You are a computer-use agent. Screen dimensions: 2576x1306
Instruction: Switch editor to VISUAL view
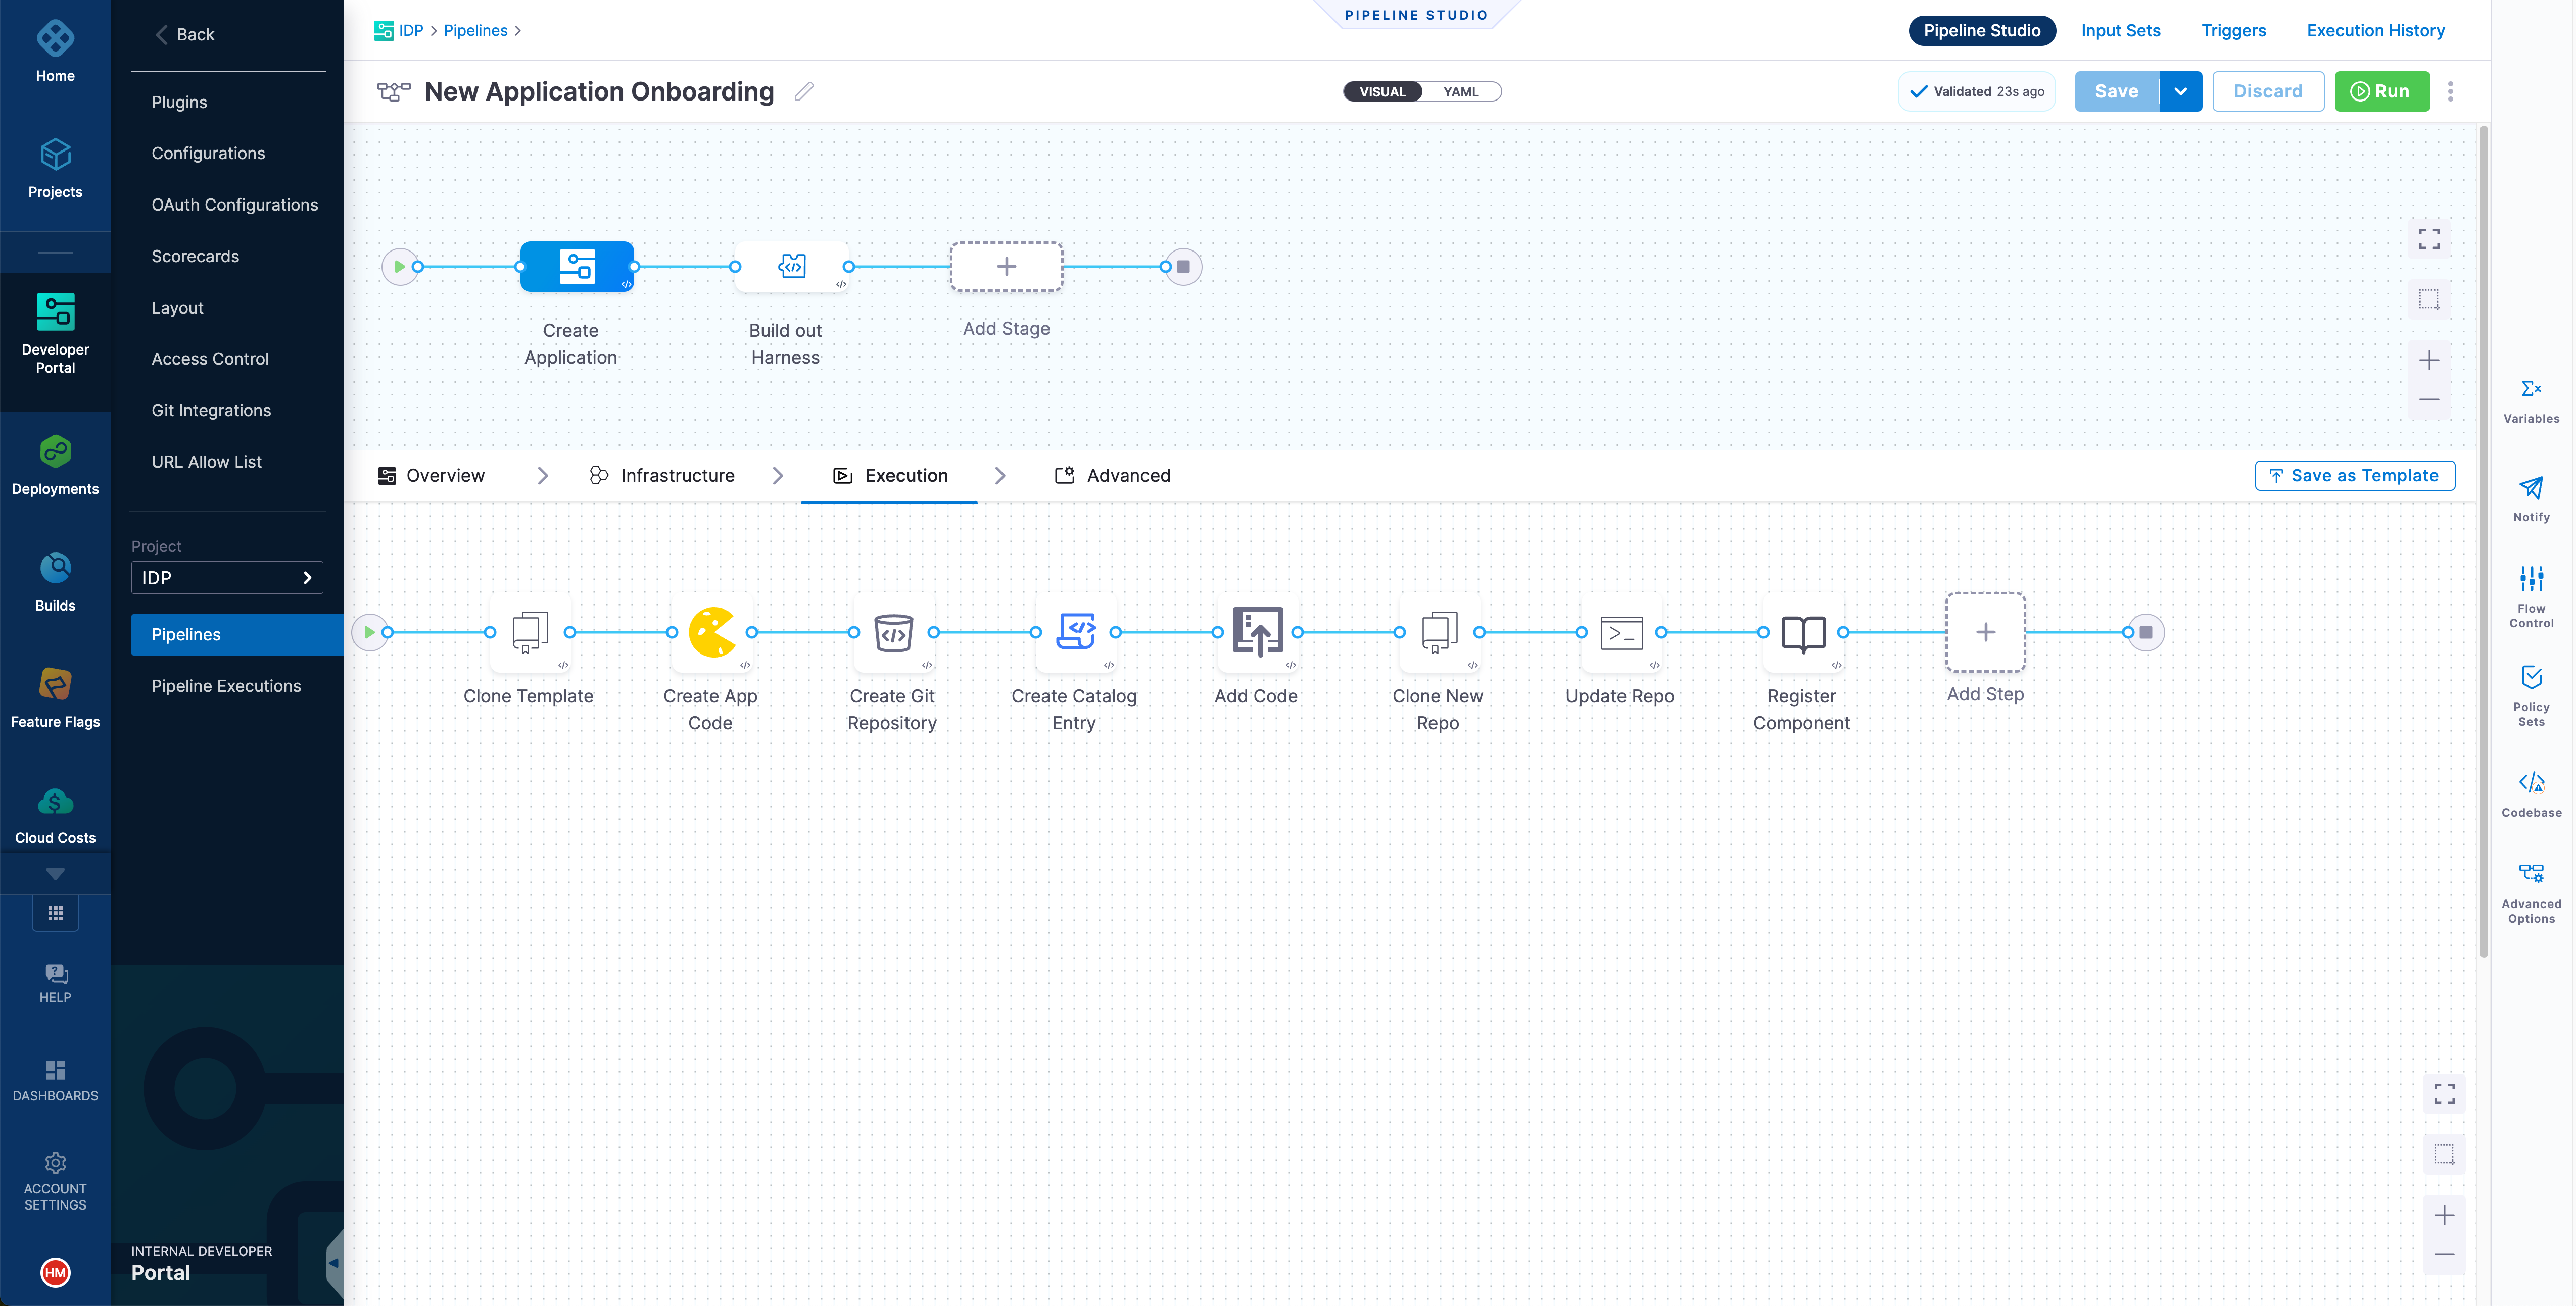[1382, 92]
